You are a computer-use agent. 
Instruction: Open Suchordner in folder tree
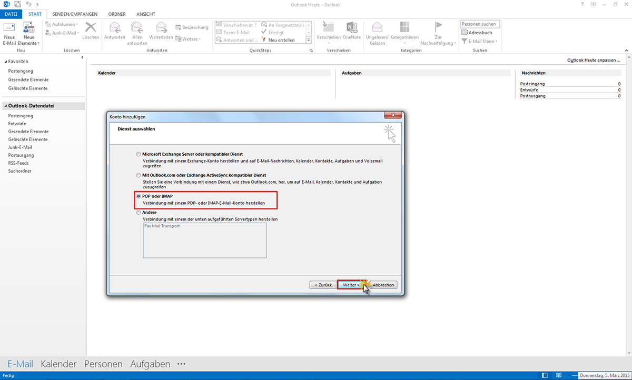click(x=19, y=171)
